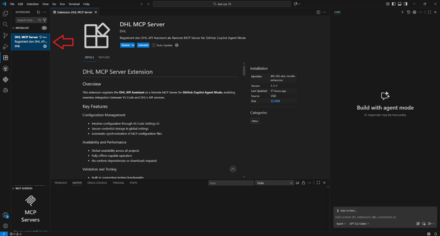440x236 pixels.
Task: Toggle secondary side bar visibility
Action: point(406,4)
